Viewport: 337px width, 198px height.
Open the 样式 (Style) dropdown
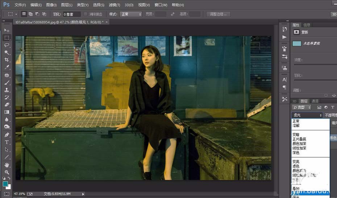[x=131, y=14]
